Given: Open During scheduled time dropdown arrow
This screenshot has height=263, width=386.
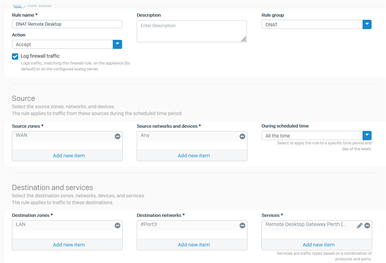Looking at the screenshot, I should click(367, 136).
